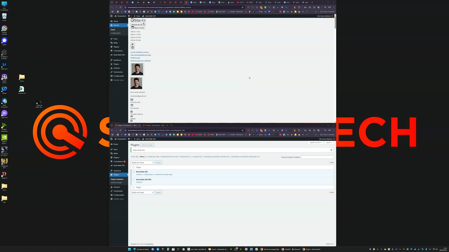Click the comments bubble in Plugins window admin bar

tap(129, 139)
